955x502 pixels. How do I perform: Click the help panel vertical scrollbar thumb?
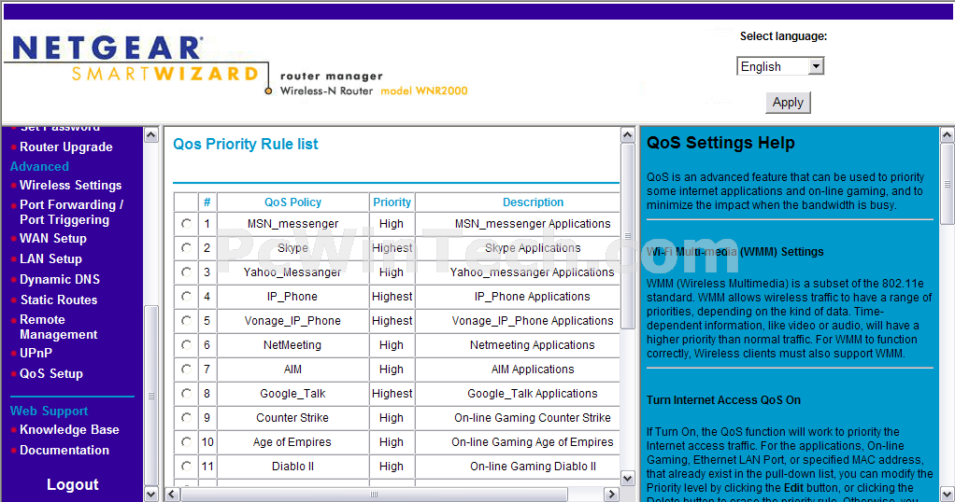tap(948, 184)
